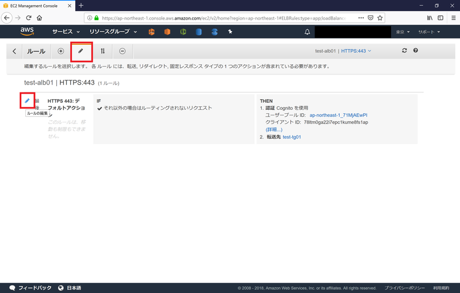Open the green service shortcut icon
Viewport: 460px width, 293px height.
pyautogui.click(x=183, y=32)
